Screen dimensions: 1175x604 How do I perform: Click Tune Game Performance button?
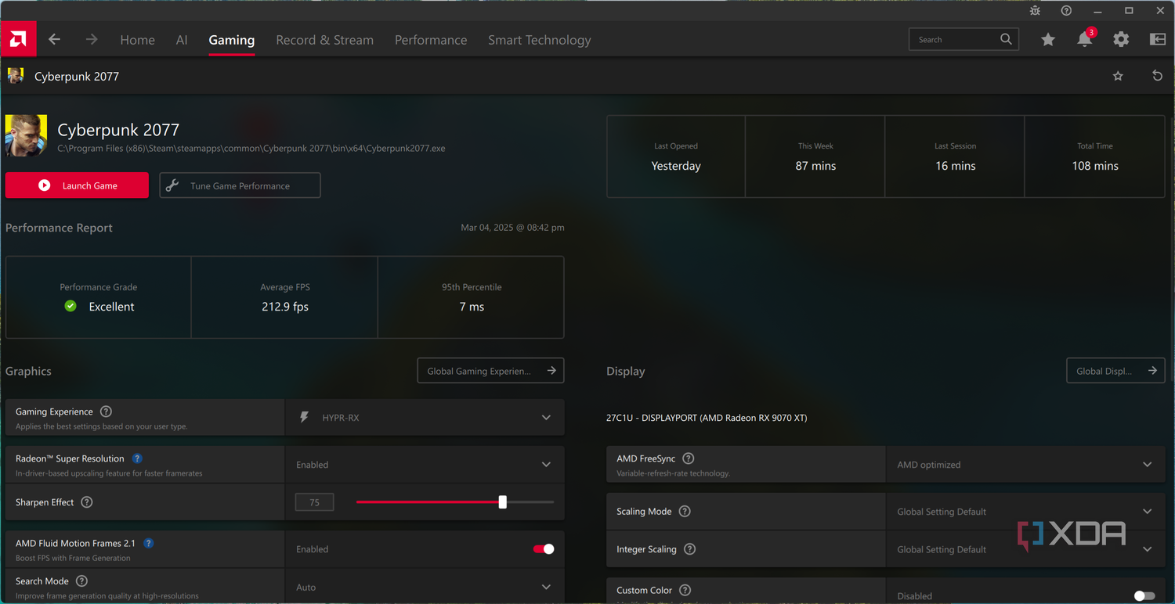click(x=240, y=185)
